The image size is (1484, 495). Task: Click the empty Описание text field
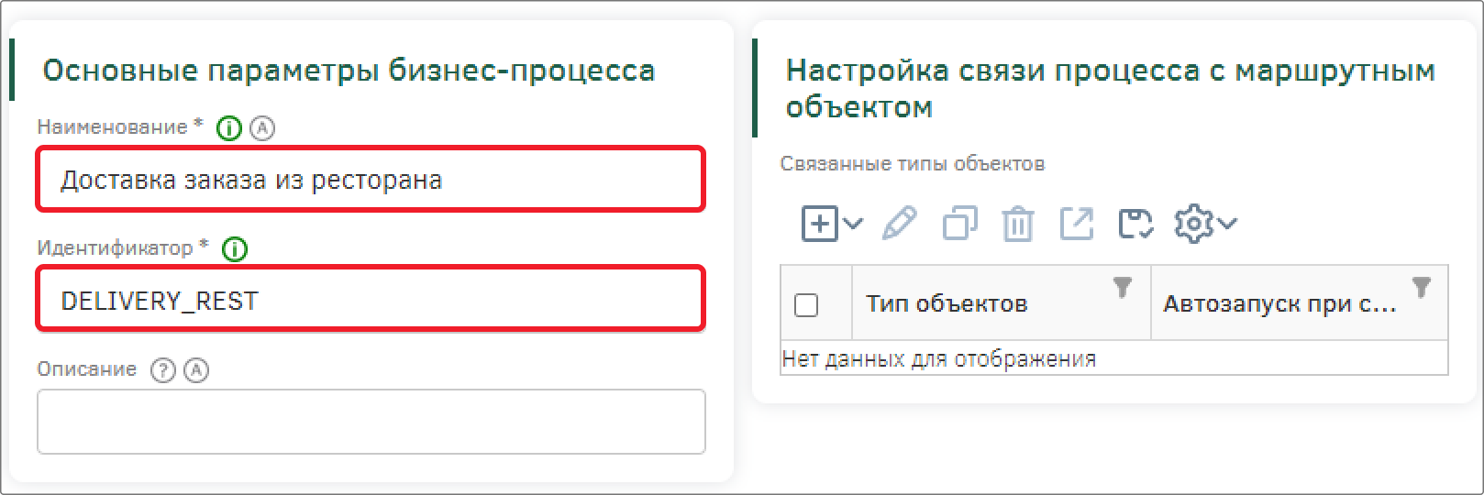coord(371,422)
